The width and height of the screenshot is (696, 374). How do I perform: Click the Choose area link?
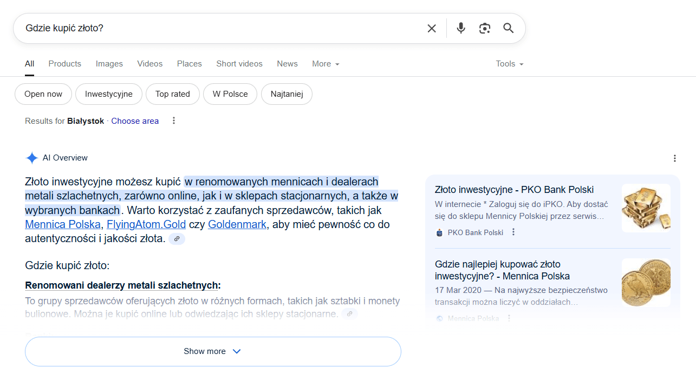[135, 121]
